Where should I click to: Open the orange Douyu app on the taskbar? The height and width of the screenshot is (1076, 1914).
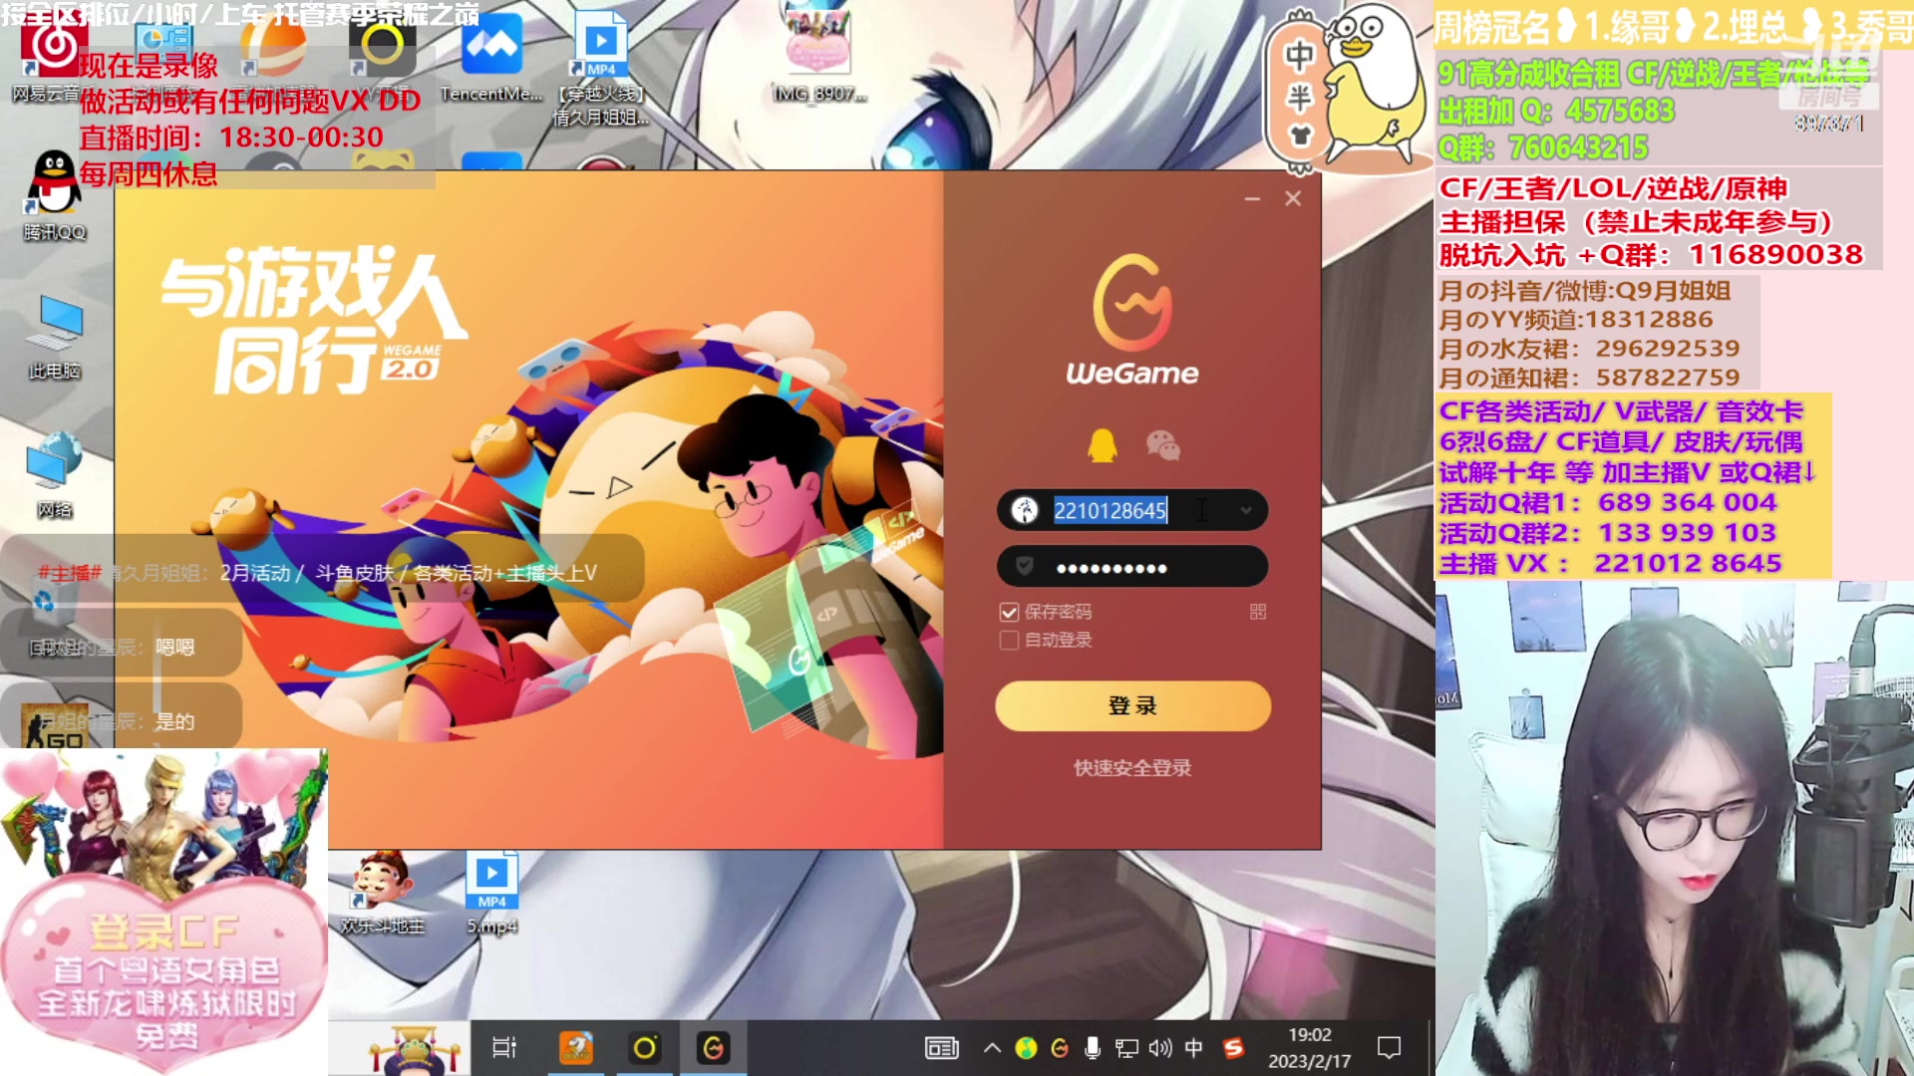pos(576,1047)
